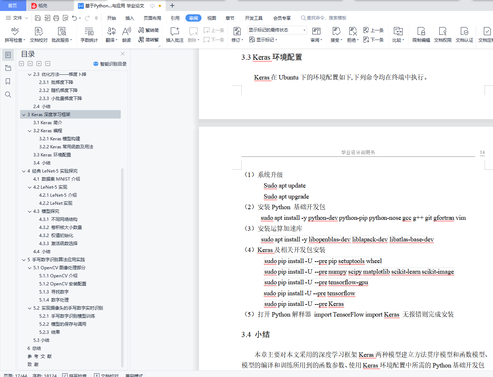
Task: Collapse the 4 经典 LeNet-5 实验探究 node
Action: click(x=24, y=171)
